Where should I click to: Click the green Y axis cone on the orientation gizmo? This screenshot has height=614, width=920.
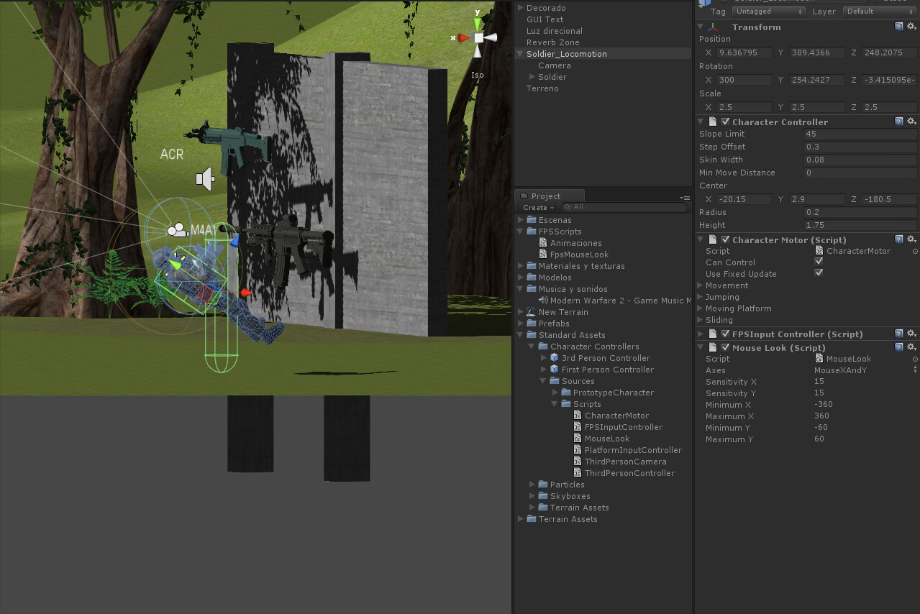click(478, 22)
